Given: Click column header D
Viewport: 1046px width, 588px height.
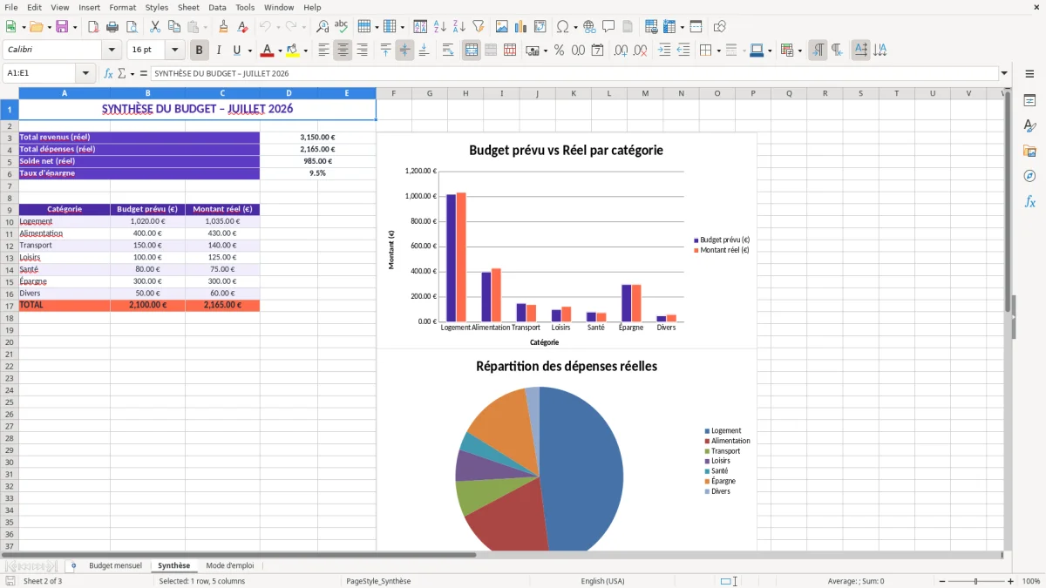Looking at the screenshot, I should point(289,93).
